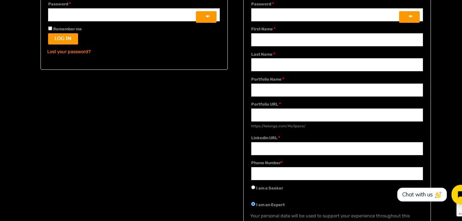Select the Portfolio Name text box
The width and height of the screenshot is (462, 221).
point(337,90)
